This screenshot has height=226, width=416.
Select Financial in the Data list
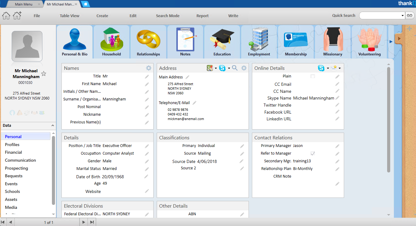tap(14, 152)
